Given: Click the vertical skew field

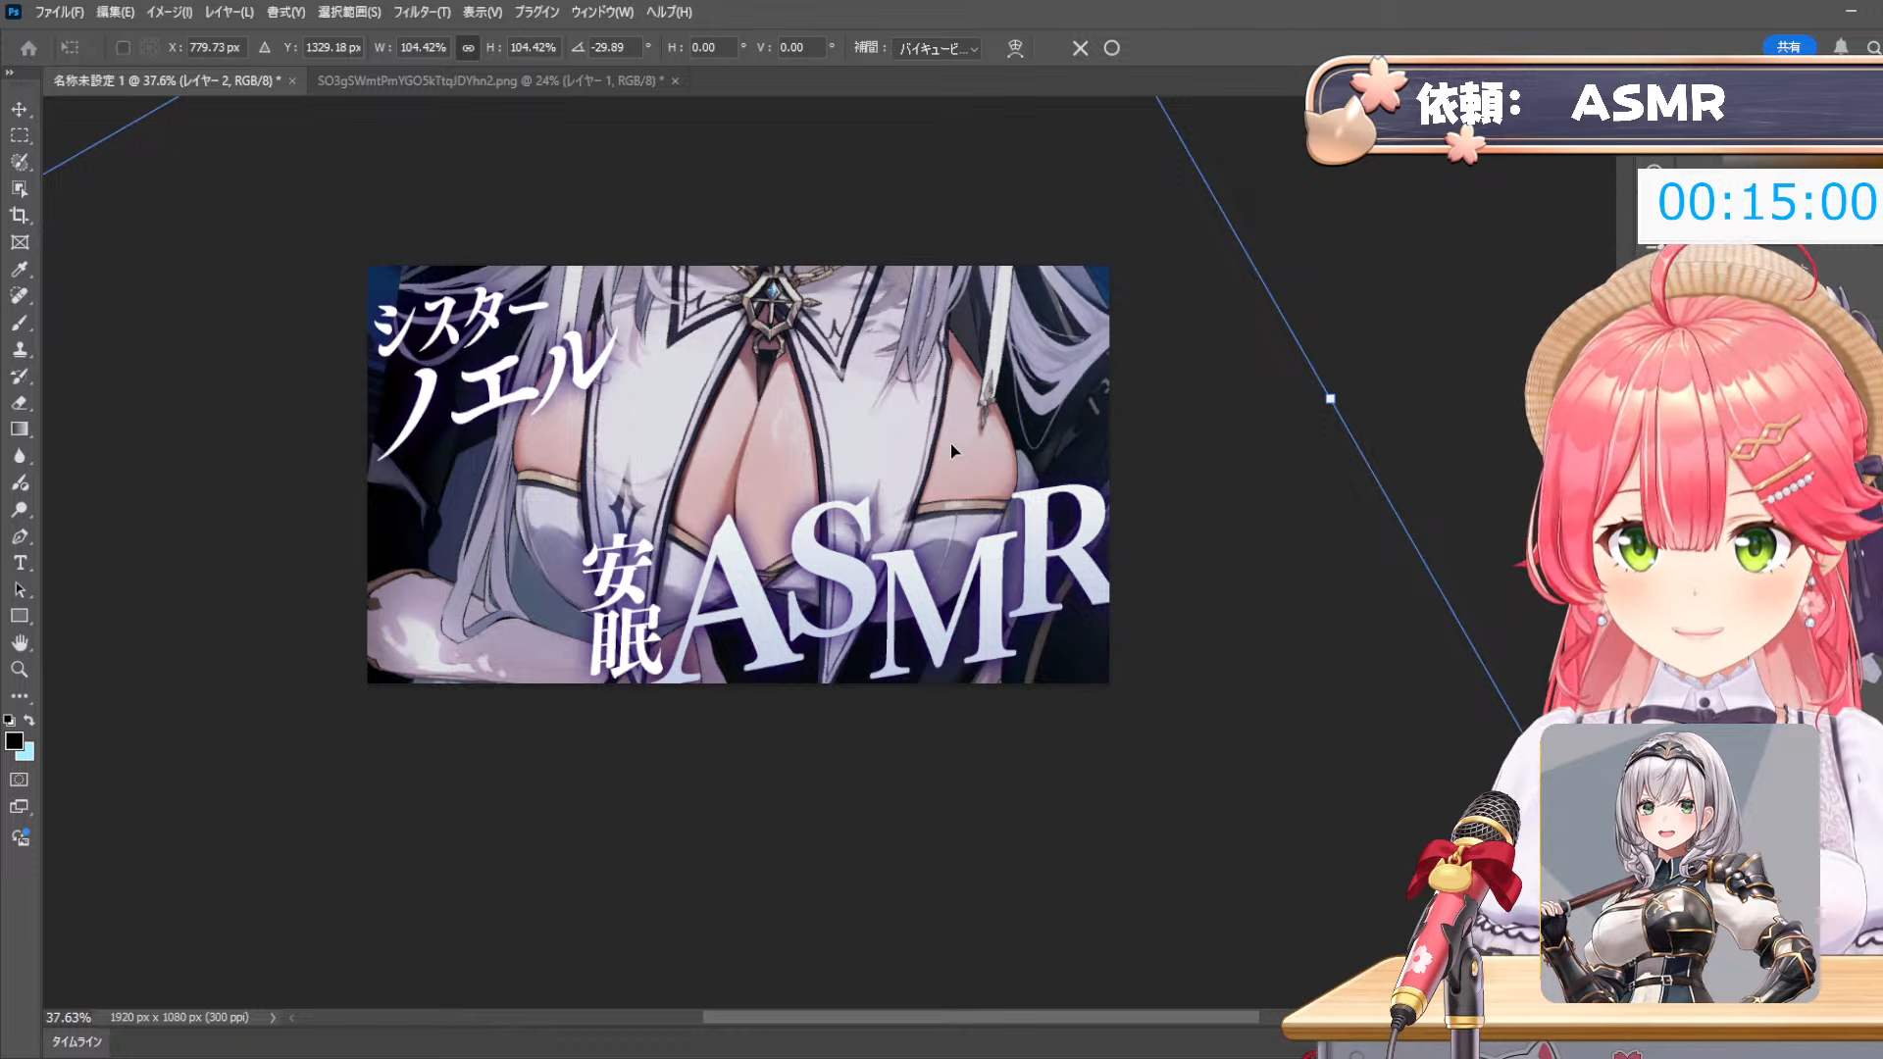Looking at the screenshot, I should pyautogui.click(x=801, y=47).
